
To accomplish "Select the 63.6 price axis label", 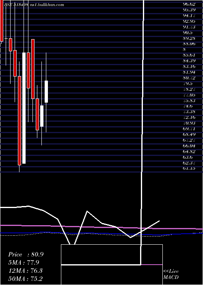I will 188,157.
